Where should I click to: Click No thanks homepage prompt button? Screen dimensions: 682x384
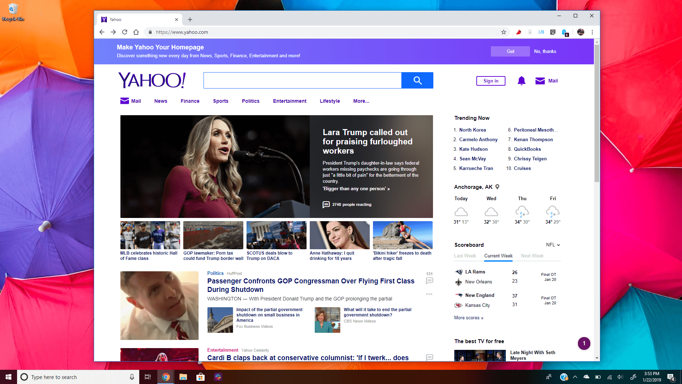(545, 51)
